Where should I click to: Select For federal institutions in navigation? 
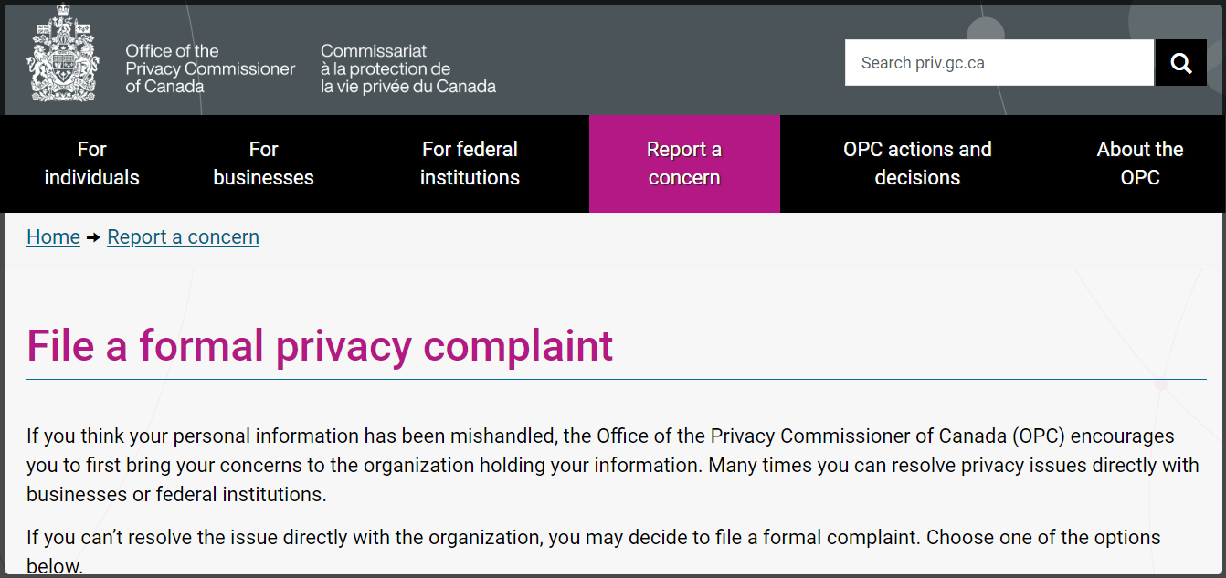(470, 163)
